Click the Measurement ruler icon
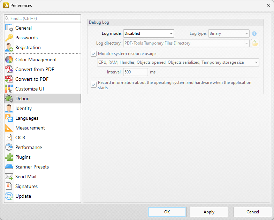Screen dimensions: 274x220 click(x=9, y=128)
